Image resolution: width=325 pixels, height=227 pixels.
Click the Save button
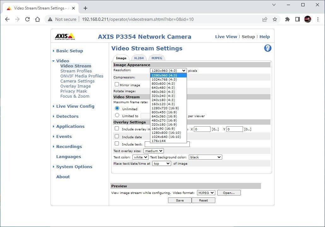(180, 200)
